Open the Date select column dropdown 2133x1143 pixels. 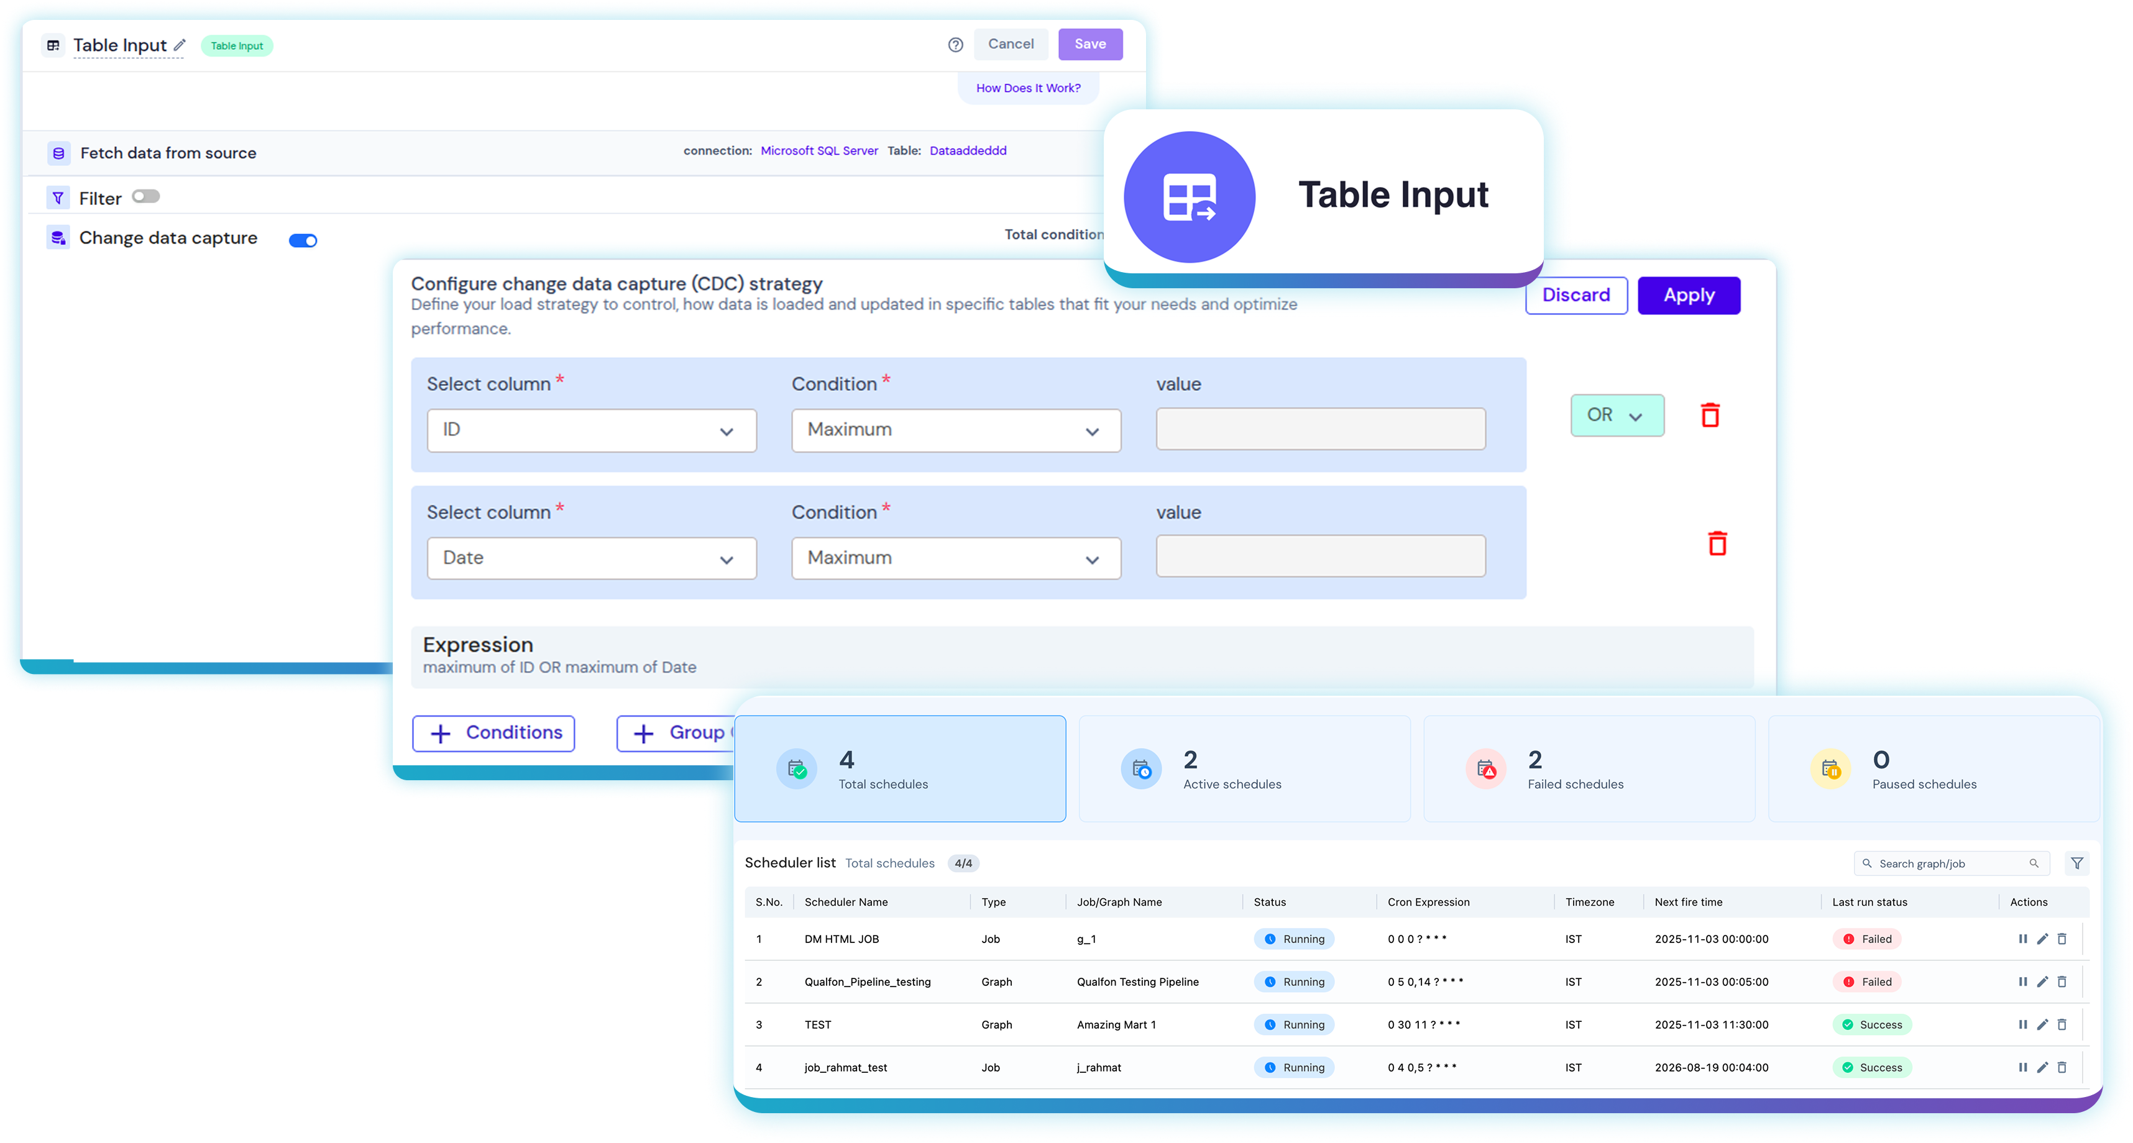[591, 558]
